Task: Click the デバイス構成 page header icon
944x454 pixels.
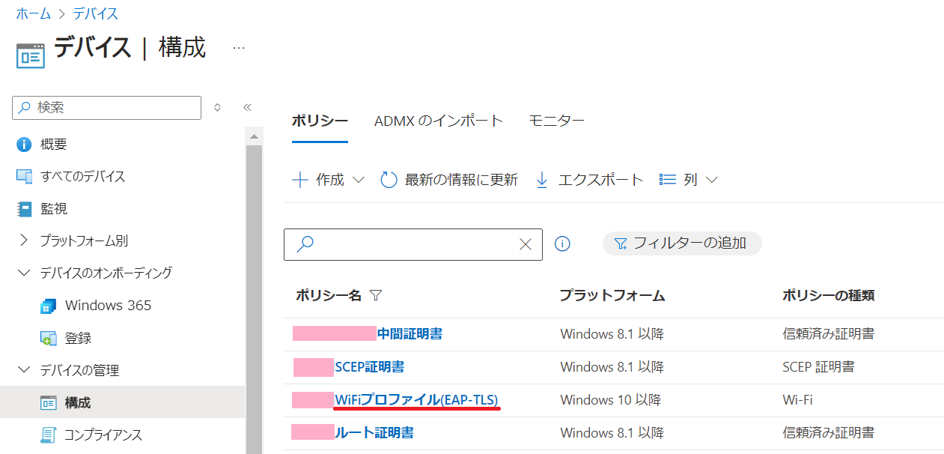Action: (30, 55)
